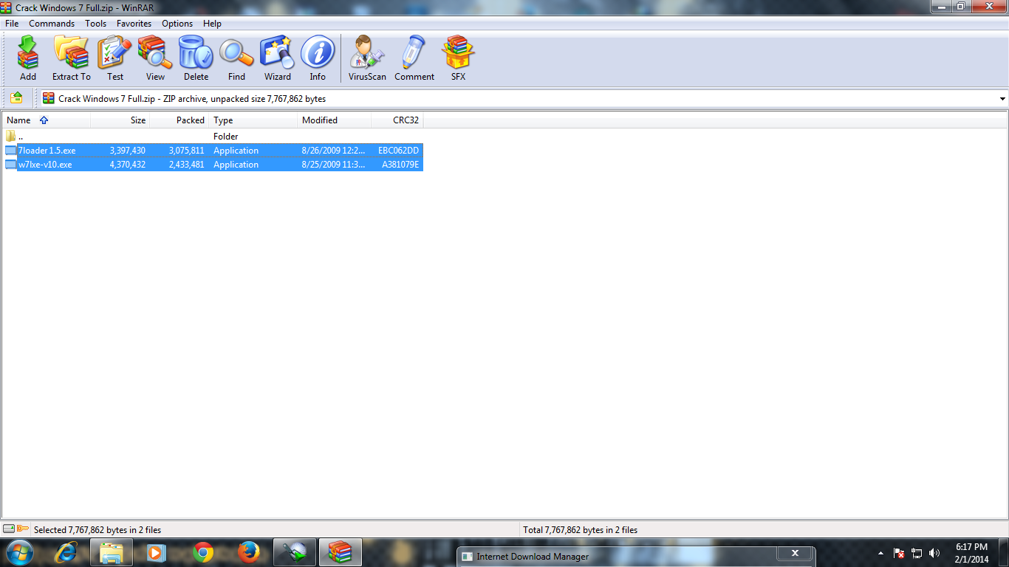Screen dimensions: 1009x567
Task: Add an archive Comment
Action: click(x=414, y=58)
